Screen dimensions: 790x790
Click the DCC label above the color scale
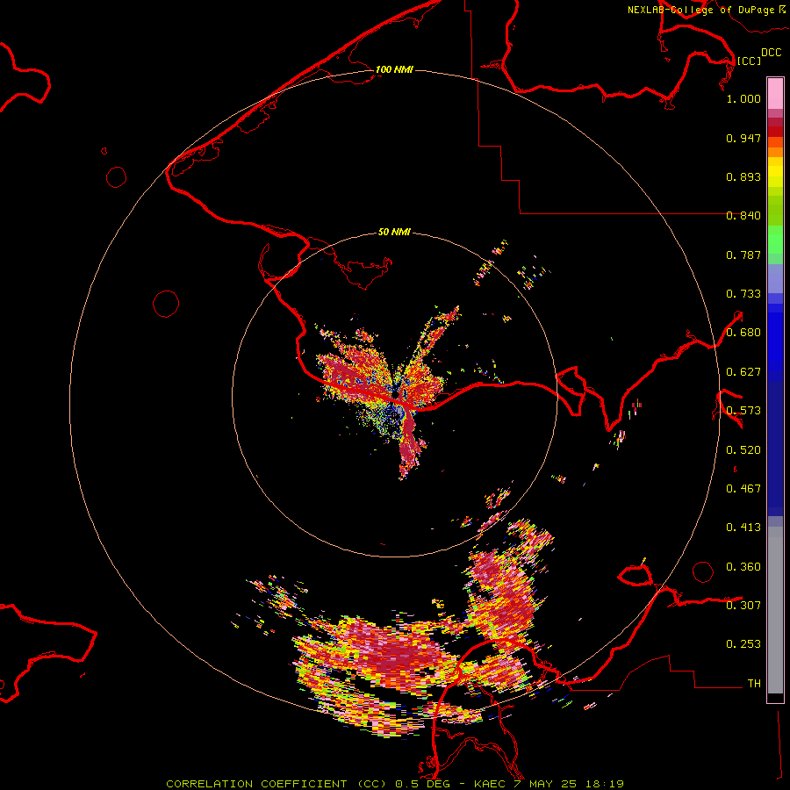772,53
